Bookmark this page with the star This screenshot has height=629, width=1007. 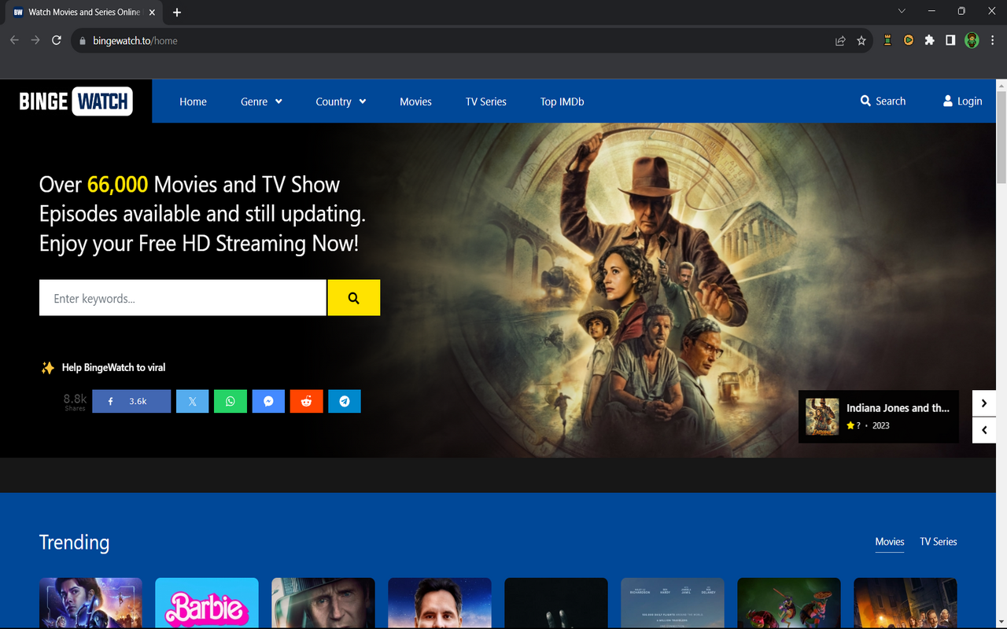[861, 41]
